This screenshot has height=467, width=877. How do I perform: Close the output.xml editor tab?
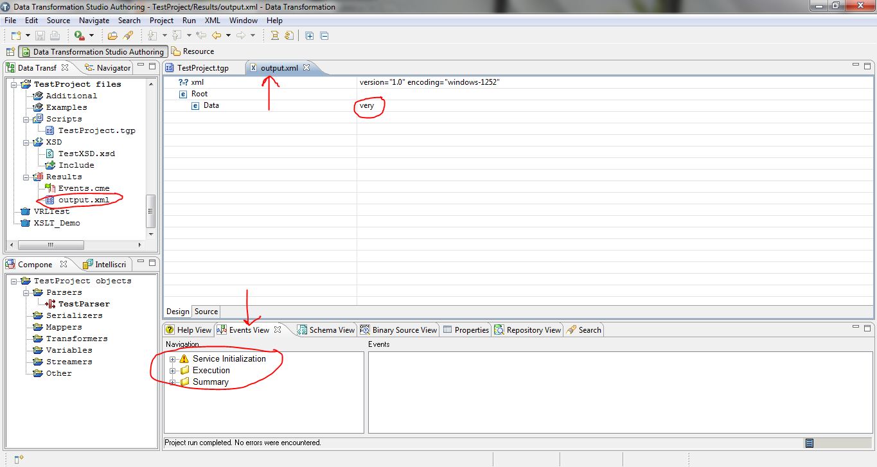[306, 67]
